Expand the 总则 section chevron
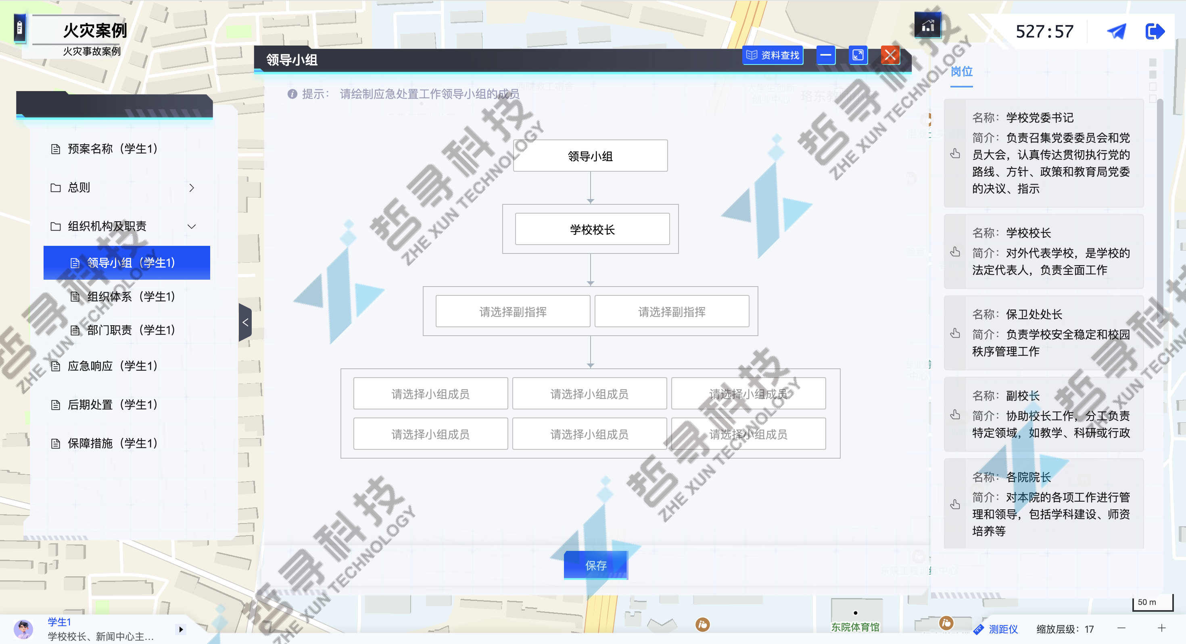Screen dimensions: 1186x644 (192, 188)
